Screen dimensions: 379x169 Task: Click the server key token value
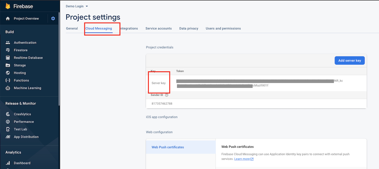(x=260, y=83)
